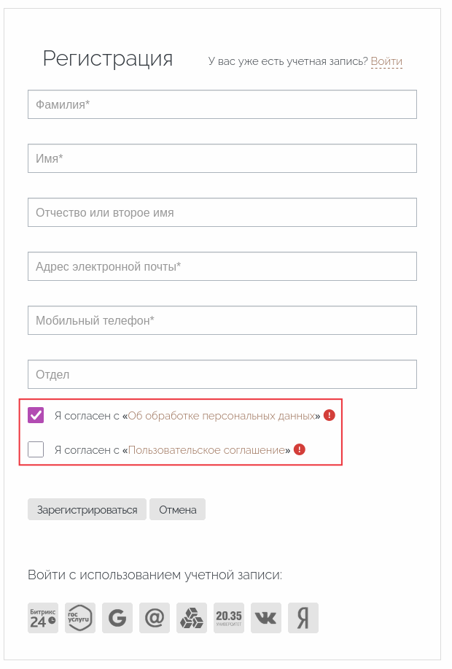Sign in using the VK icon
The height and width of the screenshot is (669, 452).
(x=266, y=618)
